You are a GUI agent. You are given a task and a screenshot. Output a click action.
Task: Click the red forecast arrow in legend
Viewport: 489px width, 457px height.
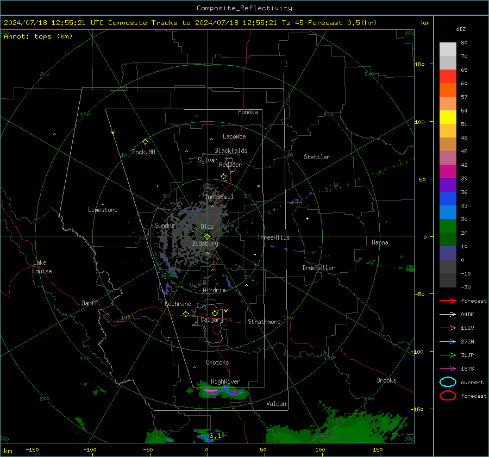coord(448,301)
